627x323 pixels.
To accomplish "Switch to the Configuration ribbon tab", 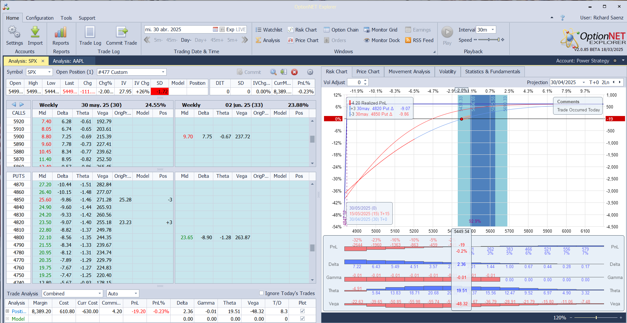I will (40, 18).
